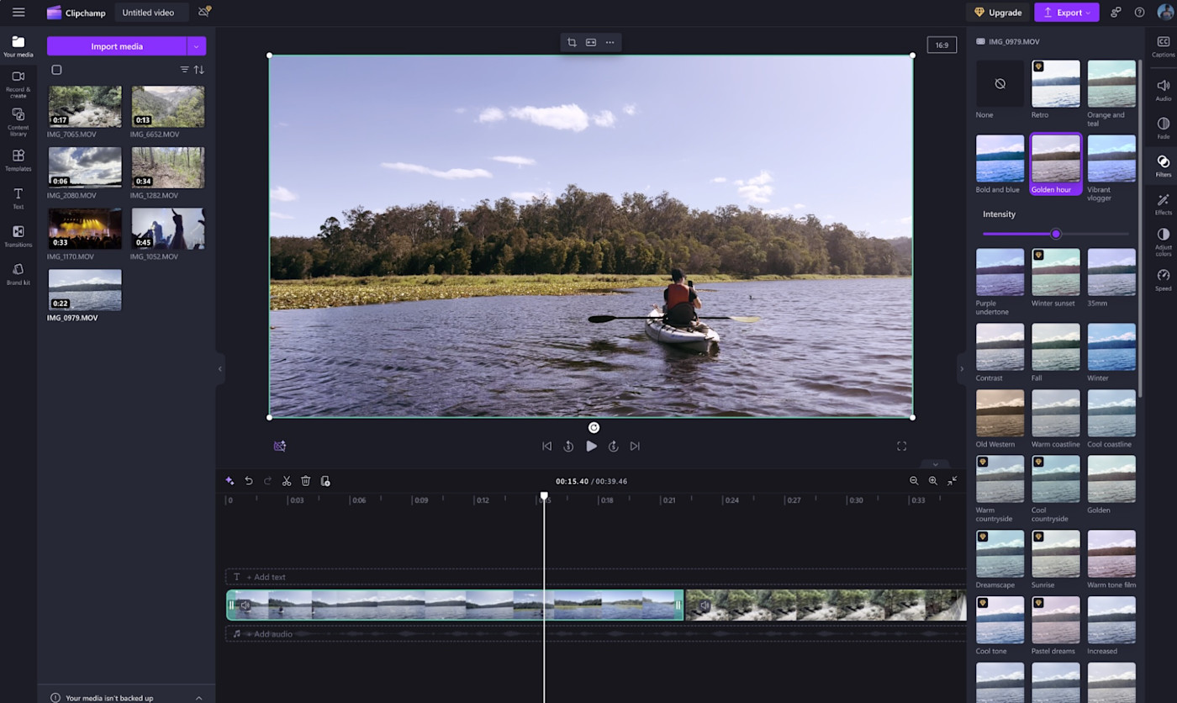Open the Audio properties panel
Screen dimensions: 1177x703
point(1164,90)
